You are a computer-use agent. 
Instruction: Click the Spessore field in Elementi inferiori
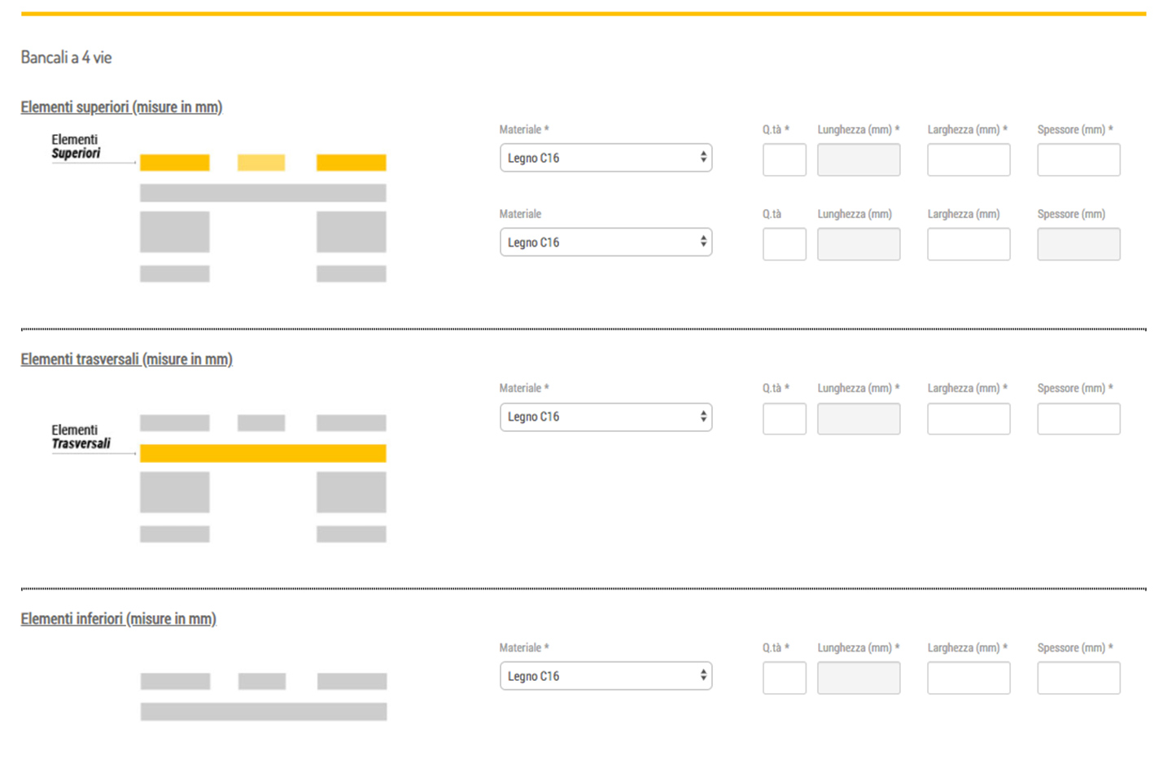(1078, 678)
